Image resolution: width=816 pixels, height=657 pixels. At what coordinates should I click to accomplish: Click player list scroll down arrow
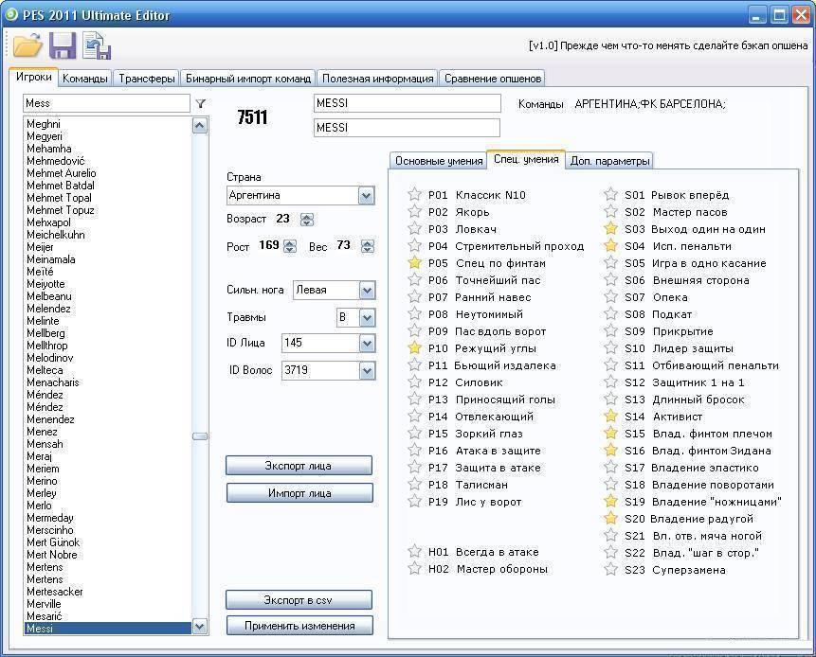pos(200,627)
